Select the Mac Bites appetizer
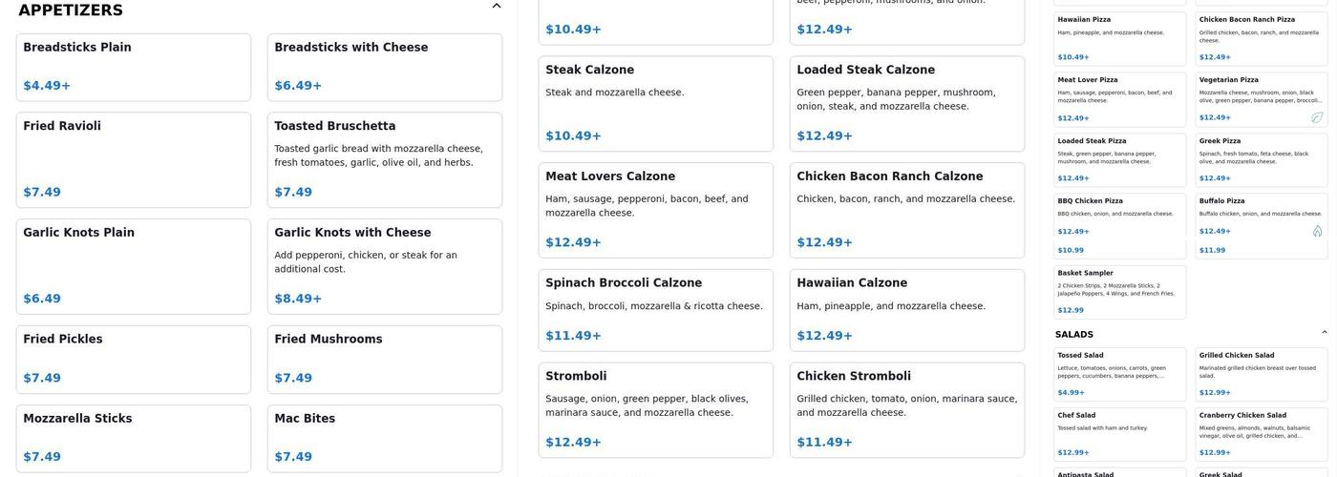 (x=385, y=438)
